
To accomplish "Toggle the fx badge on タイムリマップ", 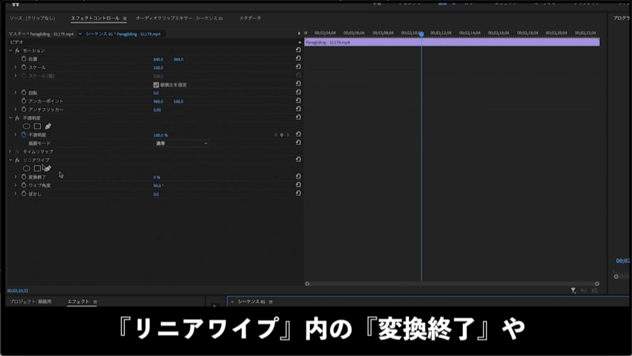I will click(x=17, y=152).
